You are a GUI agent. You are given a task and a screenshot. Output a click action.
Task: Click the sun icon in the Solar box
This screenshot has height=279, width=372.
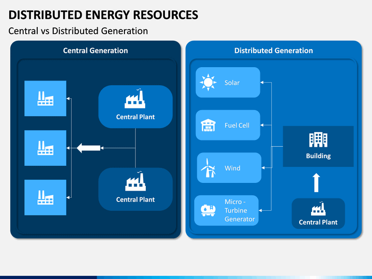(x=208, y=82)
